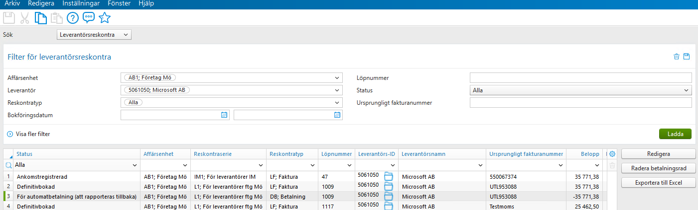Open calendar for first Bokföringsdatum field
698x210 pixels.
224,115
